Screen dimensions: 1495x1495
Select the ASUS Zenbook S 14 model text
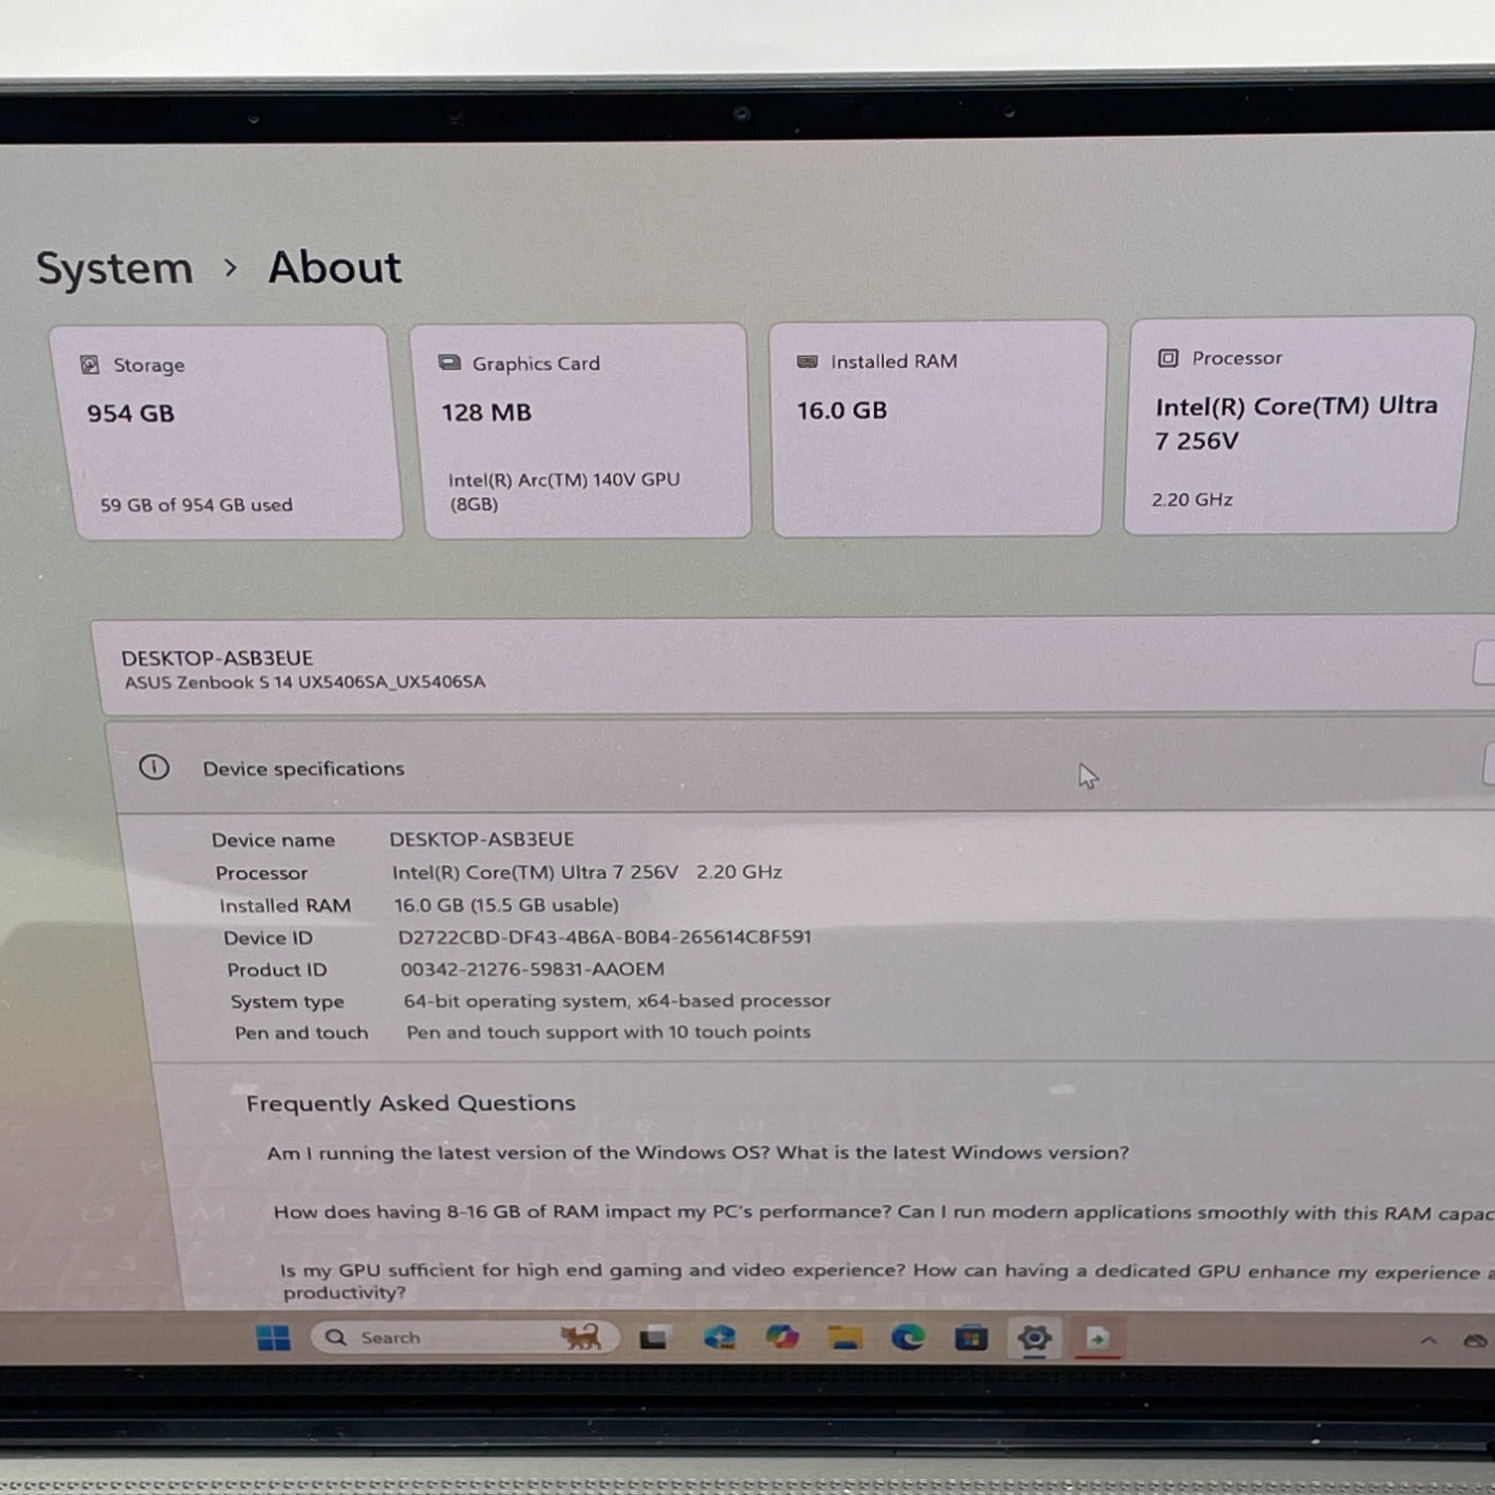click(x=305, y=683)
